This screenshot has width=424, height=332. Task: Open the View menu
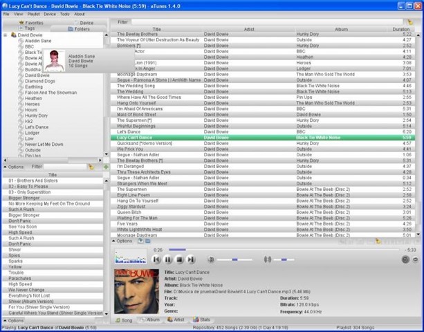19,14
